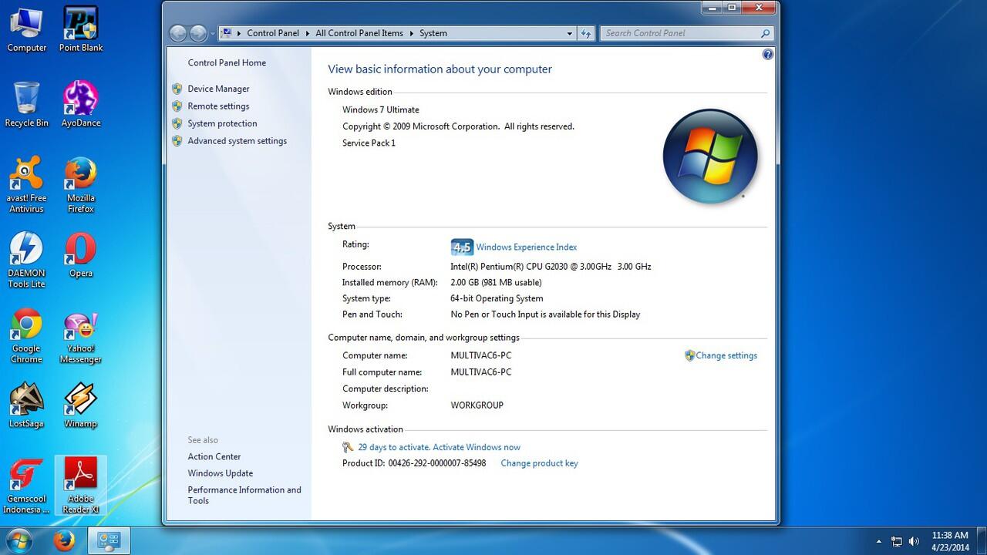Image resolution: width=987 pixels, height=555 pixels.
Task: Open Remote settings
Action: 218,106
